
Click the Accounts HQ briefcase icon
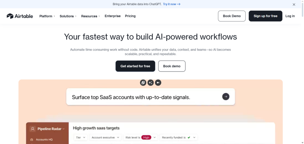pyautogui.click(x=32, y=140)
